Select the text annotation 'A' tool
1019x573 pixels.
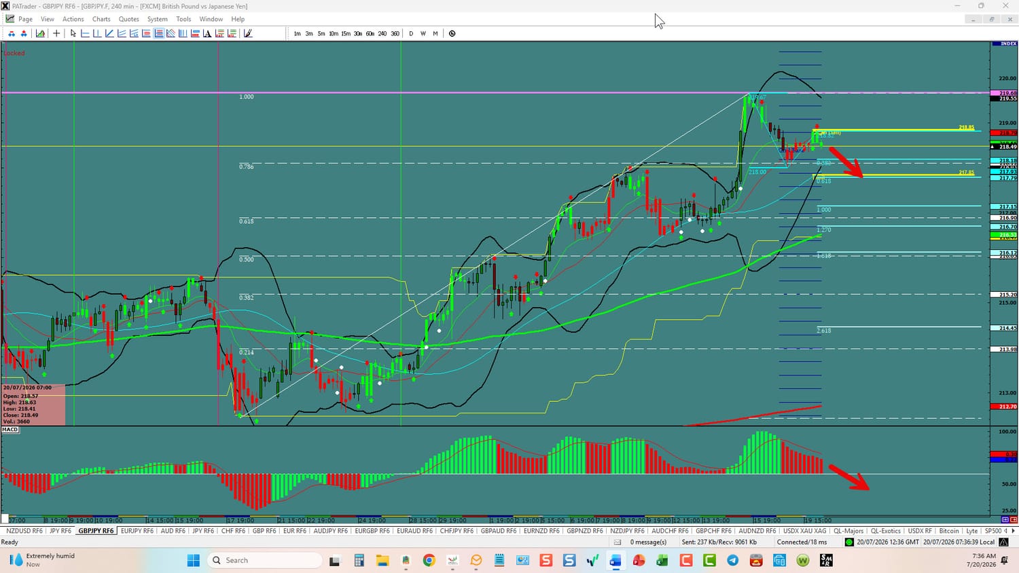point(207,33)
